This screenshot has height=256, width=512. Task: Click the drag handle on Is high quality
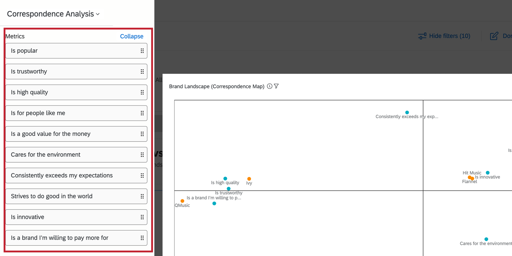142,92
